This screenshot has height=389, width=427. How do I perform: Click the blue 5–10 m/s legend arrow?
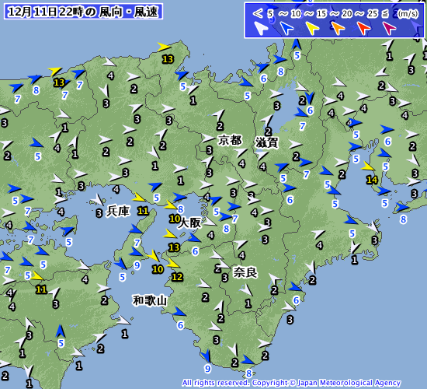coord(286,28)
